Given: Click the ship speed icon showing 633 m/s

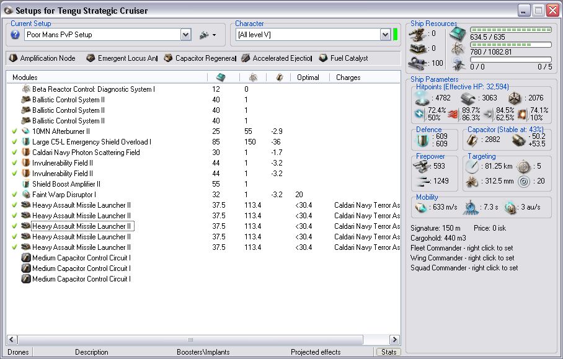Looking at the screenshot, I should point(421,207).
